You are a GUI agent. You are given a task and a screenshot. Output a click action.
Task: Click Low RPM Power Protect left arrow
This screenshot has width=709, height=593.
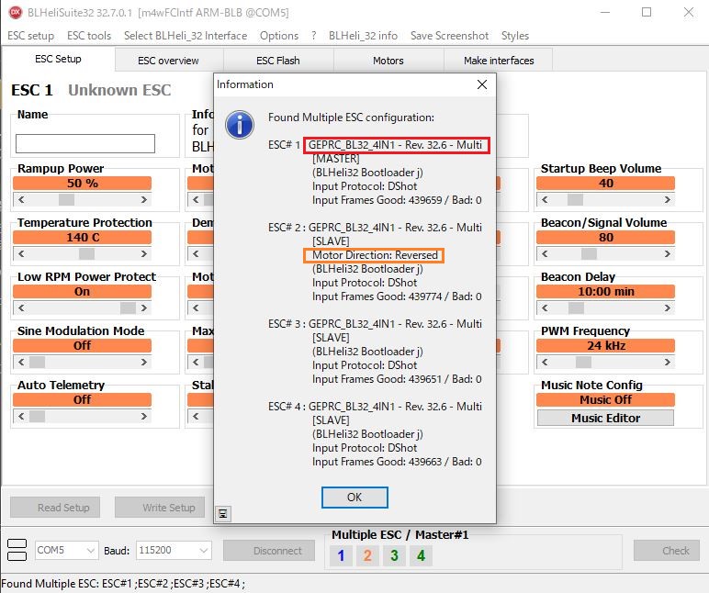(x=21, y=308)
